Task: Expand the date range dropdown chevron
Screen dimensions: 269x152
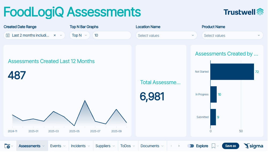Action: 61,35
